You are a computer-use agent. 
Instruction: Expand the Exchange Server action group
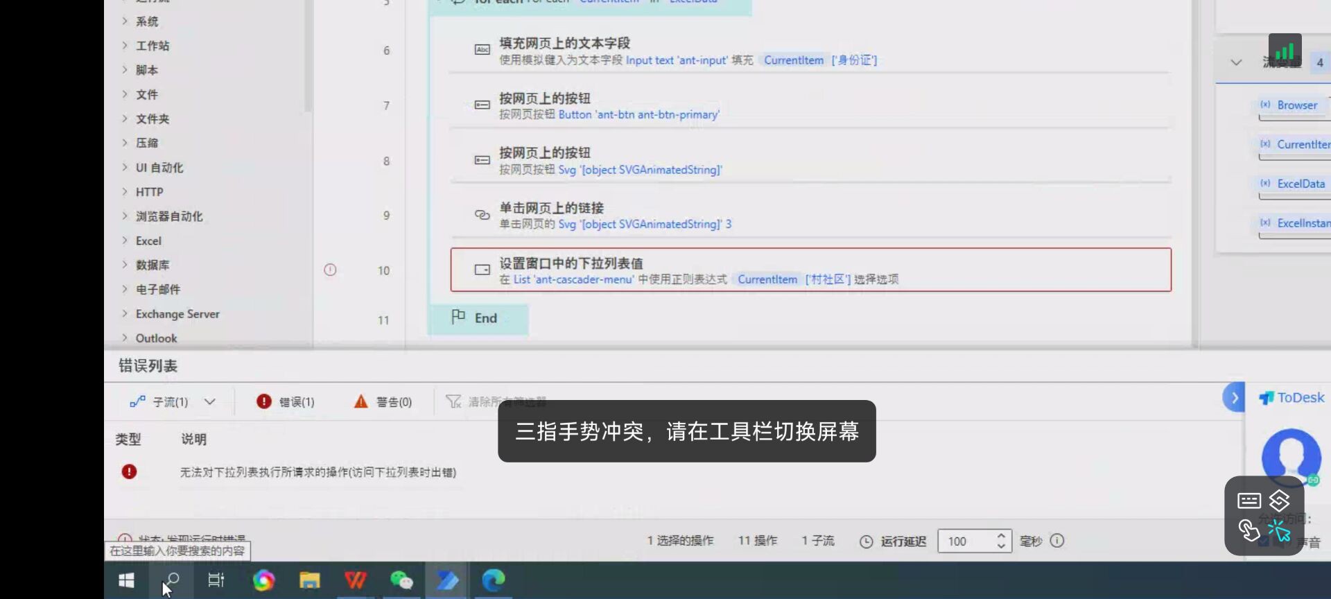(125, 313)
